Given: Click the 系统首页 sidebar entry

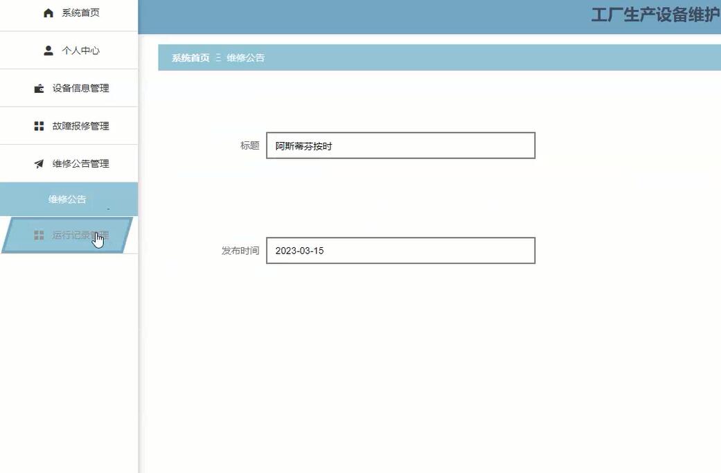Looking at the screenshot, I should [x=81, y=12].
